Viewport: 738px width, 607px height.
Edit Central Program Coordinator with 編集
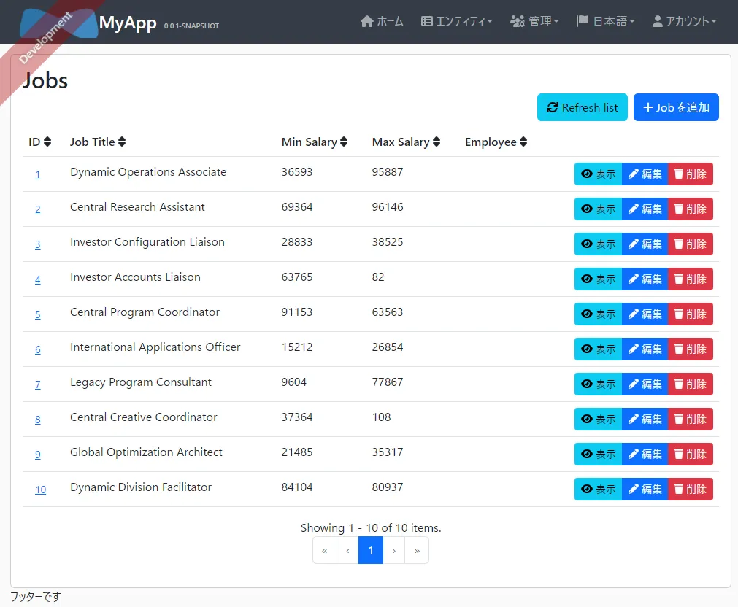click(645, 314)
